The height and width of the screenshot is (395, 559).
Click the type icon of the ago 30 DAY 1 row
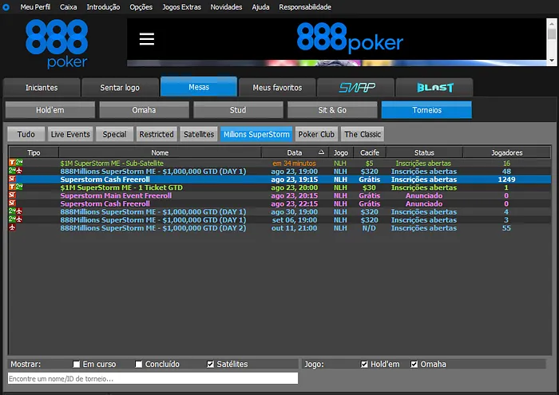coord(16,211)
